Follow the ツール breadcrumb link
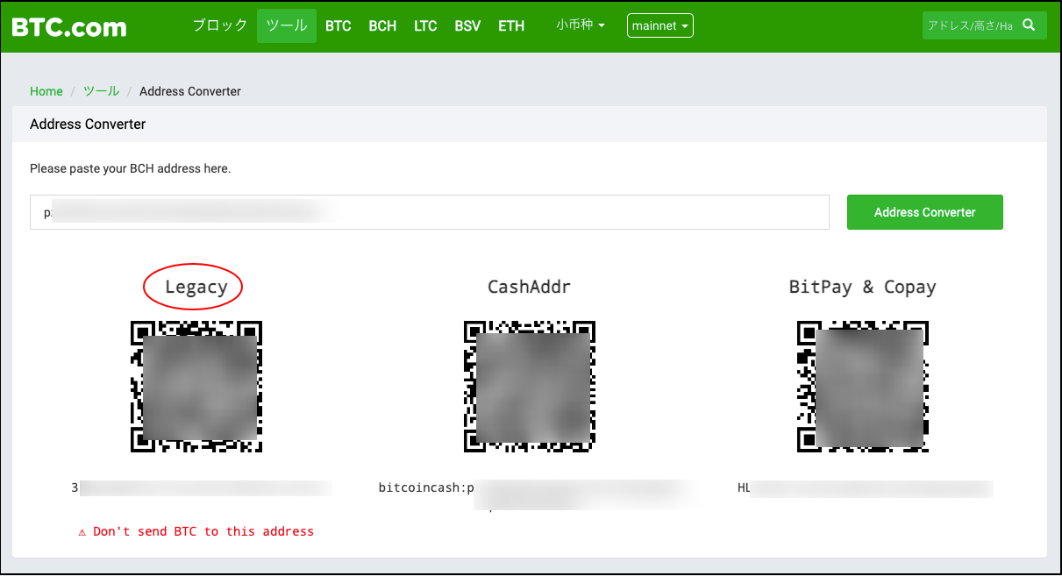The height and width of the screenshot is (576, 1062). 101,91
